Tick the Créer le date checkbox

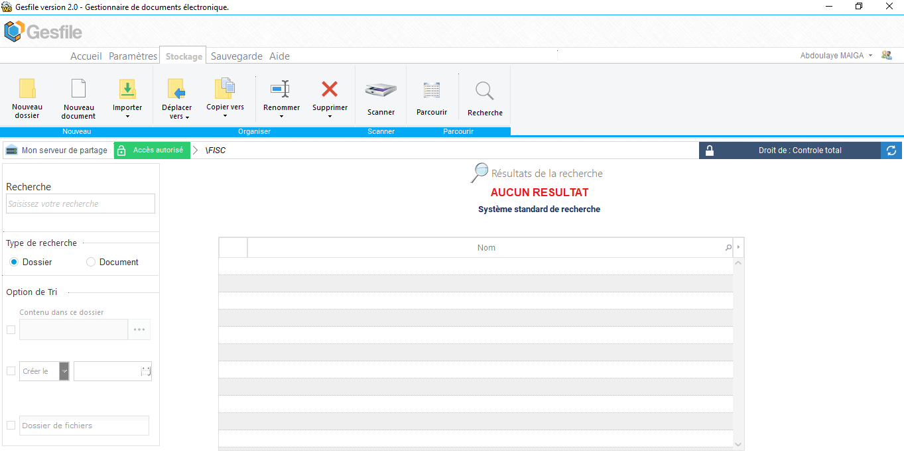click(x=11, y=371)
